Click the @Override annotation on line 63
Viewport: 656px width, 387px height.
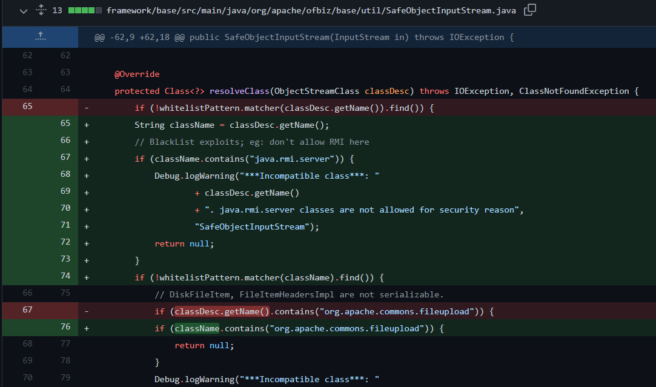point(137,74)
